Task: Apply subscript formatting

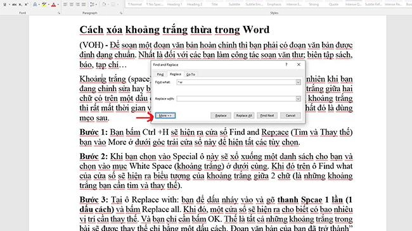Action: pyautogui.click(x=20, y=4)
